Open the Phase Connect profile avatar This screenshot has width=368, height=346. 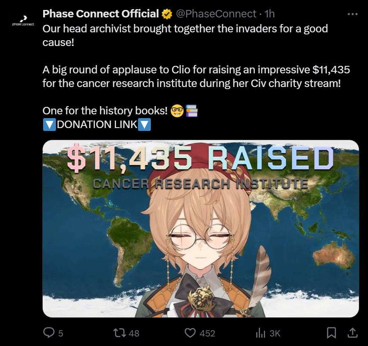click(23, 21)
